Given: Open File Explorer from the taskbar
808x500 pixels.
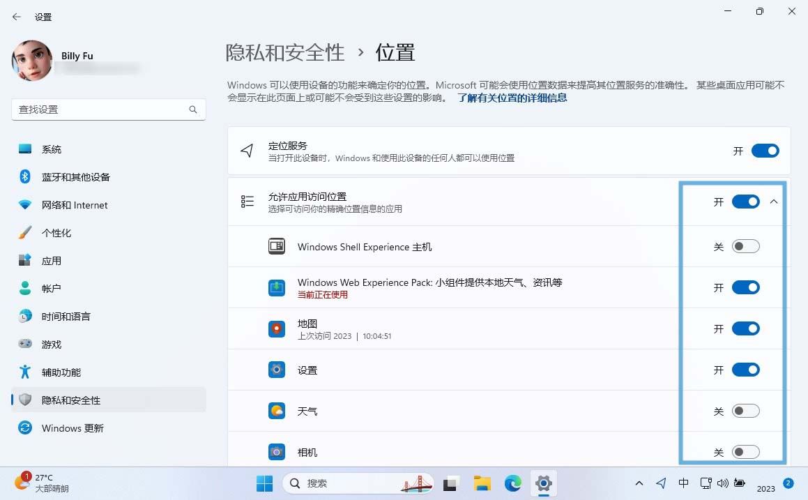Looking at the screenshot, I should click(482, 483).
